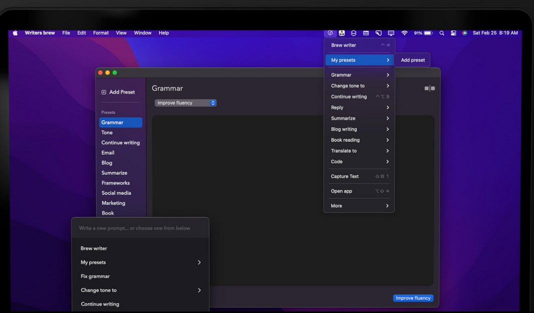Toggle the split view icon in Grammar pane
Screen dimensions: 534x313
[429, 88]
